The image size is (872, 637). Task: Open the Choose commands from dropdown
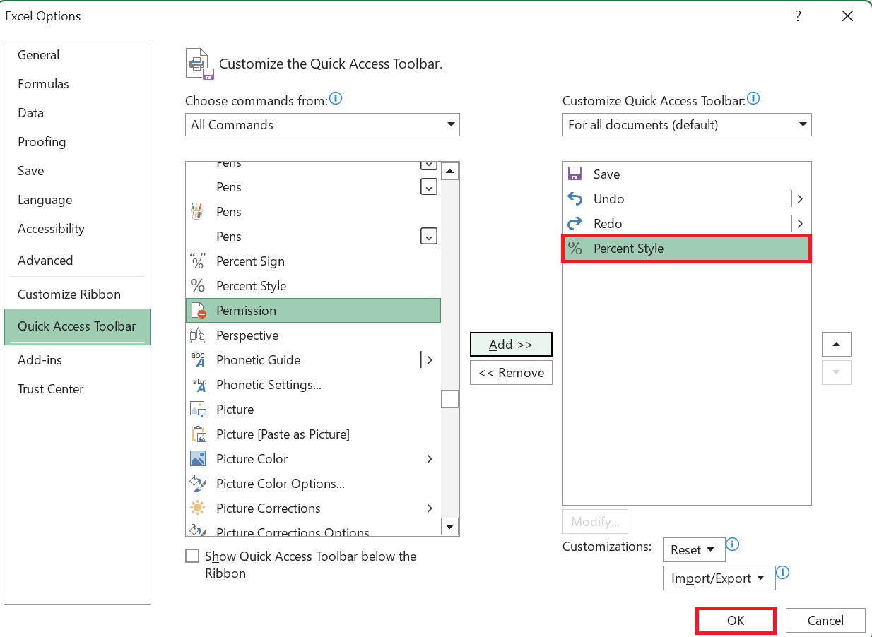(322, 125)
